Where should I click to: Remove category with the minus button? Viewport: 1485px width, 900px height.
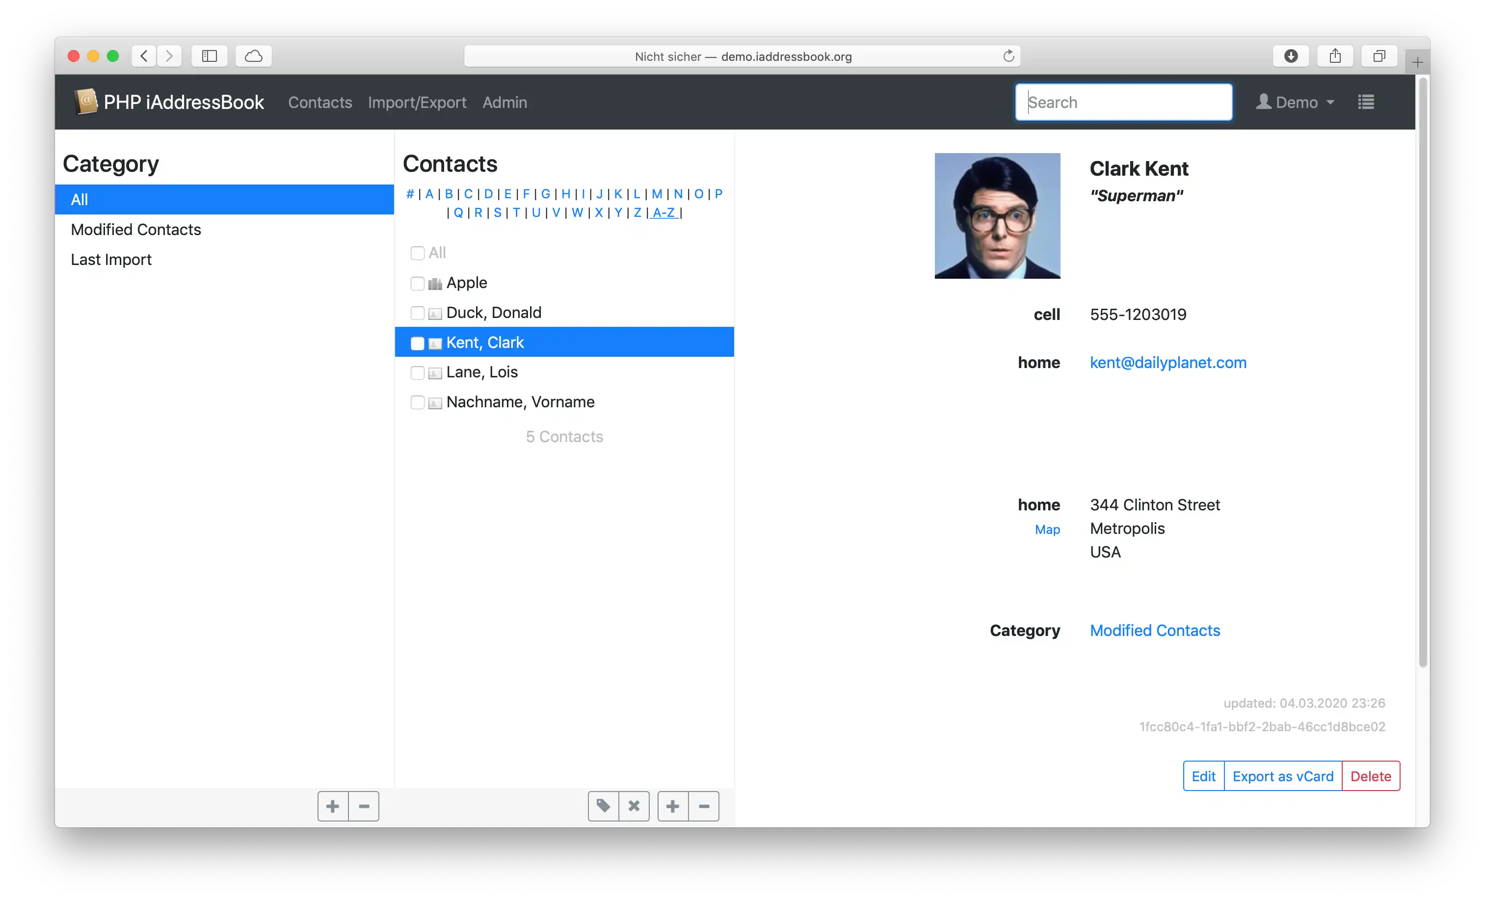364,806
